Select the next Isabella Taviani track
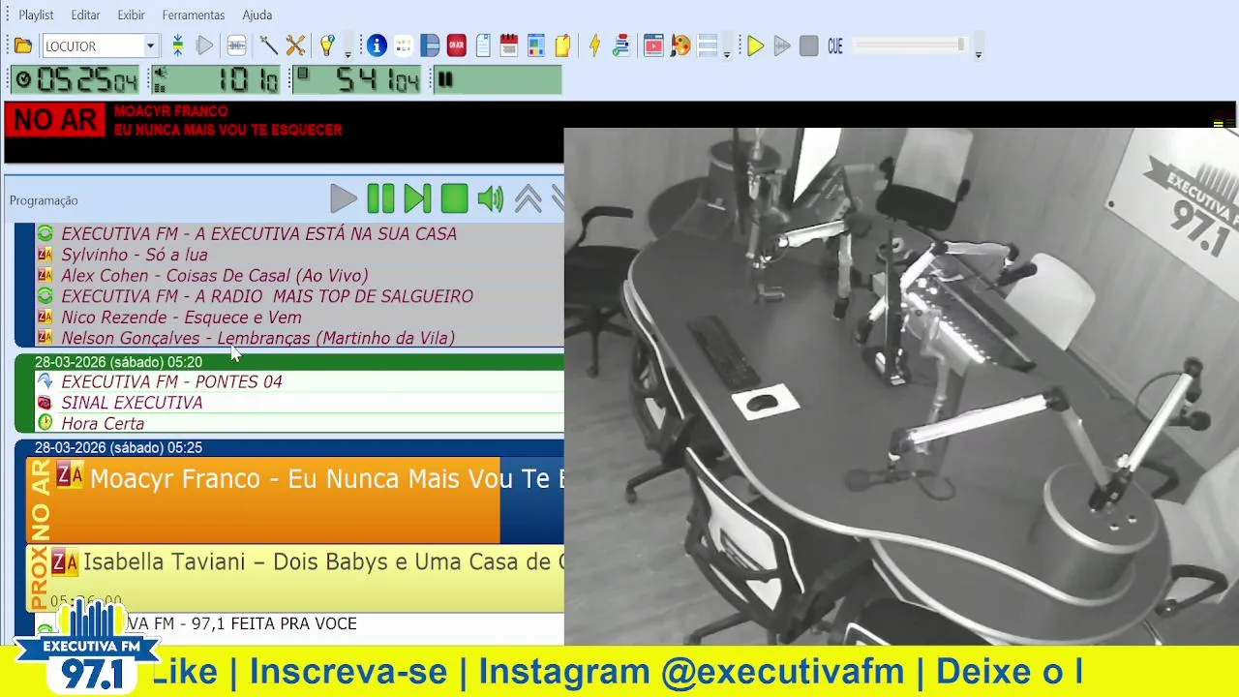1239x697 pixels. [295, 578]
